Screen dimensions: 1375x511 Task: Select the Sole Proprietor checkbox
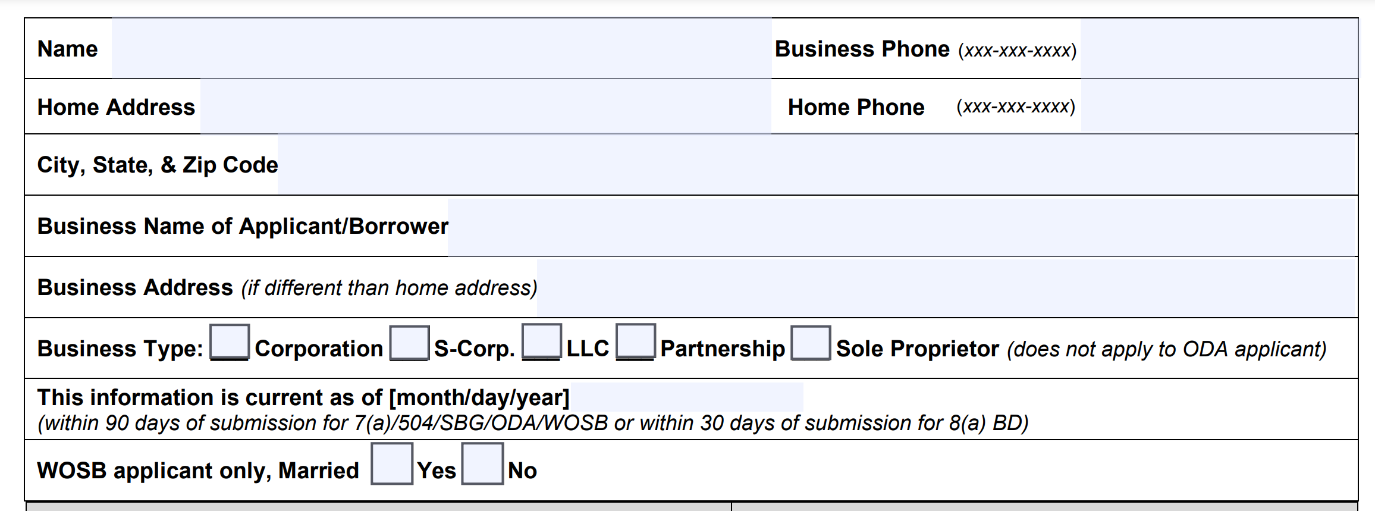[810, 343]
